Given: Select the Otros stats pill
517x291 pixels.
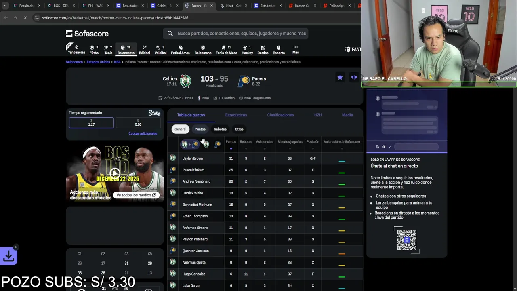Looking at the screenshot, I should tap(239, 129).
